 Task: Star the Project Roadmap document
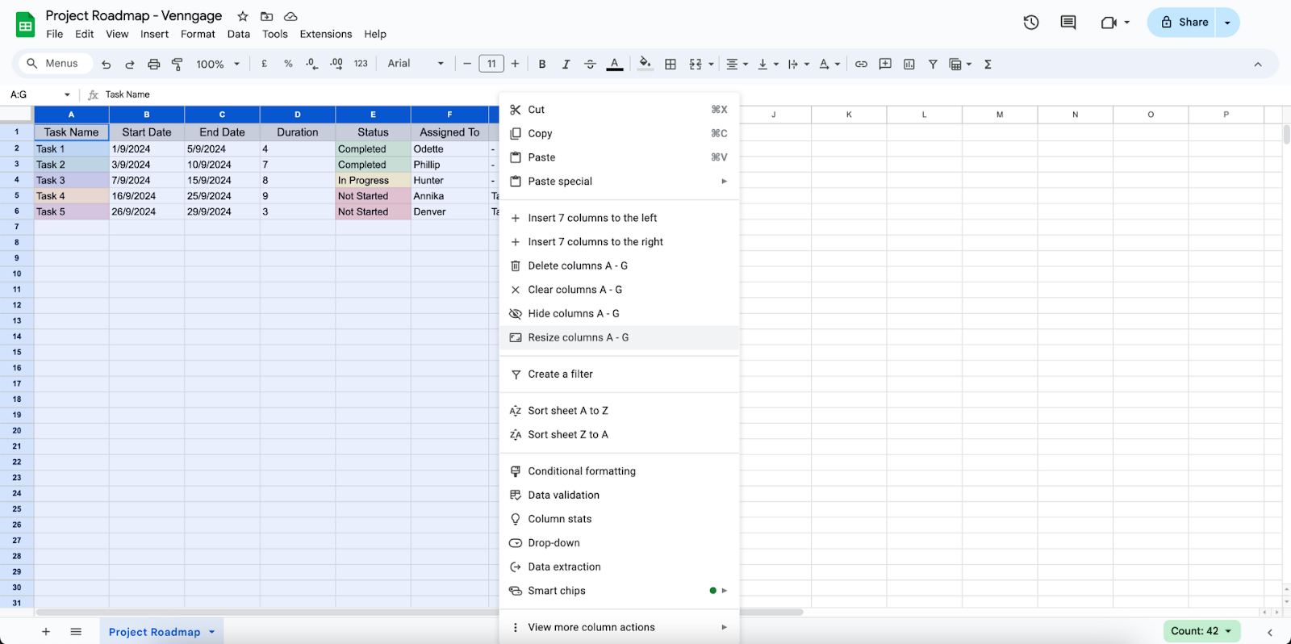click(242, 16)
